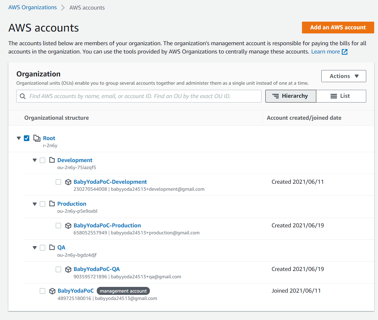Click the management account badge
The height and width of the screenshot is (320, 378).
[123, 291]
